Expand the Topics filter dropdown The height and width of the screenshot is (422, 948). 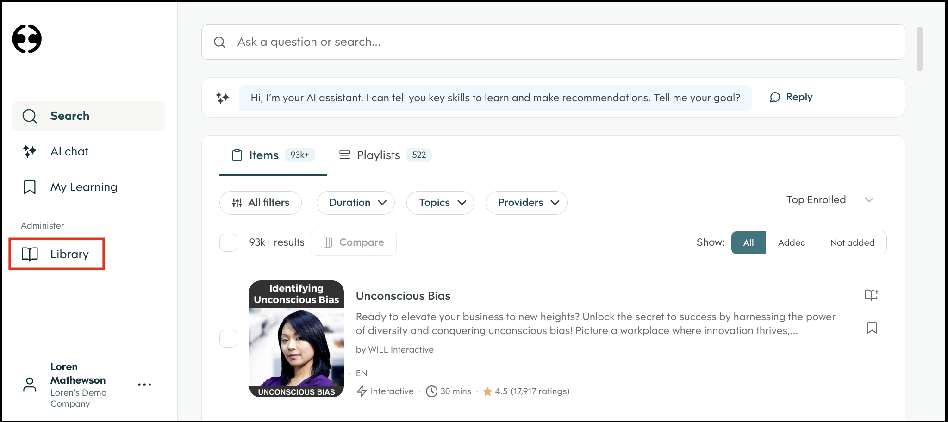[440, 203]
